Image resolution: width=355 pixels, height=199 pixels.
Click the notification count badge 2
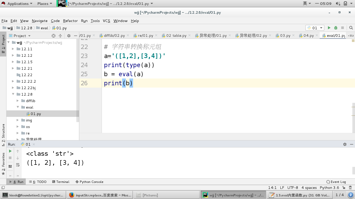350,195
